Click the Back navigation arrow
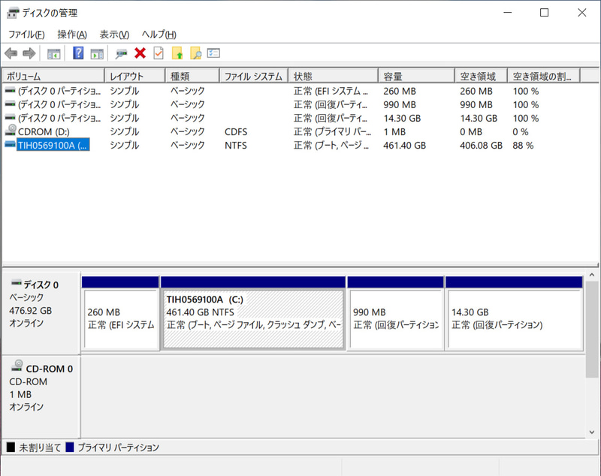Screen dimensions: 601x476 [11, 53]
